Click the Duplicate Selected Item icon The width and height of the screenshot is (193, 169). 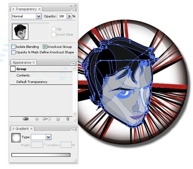click(58, 119)
